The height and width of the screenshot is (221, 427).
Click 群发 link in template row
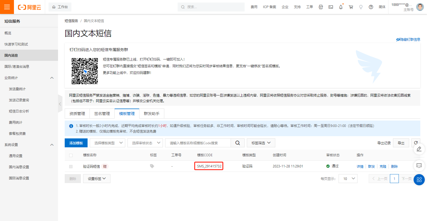pyautogui.click(x=371, y=167)
